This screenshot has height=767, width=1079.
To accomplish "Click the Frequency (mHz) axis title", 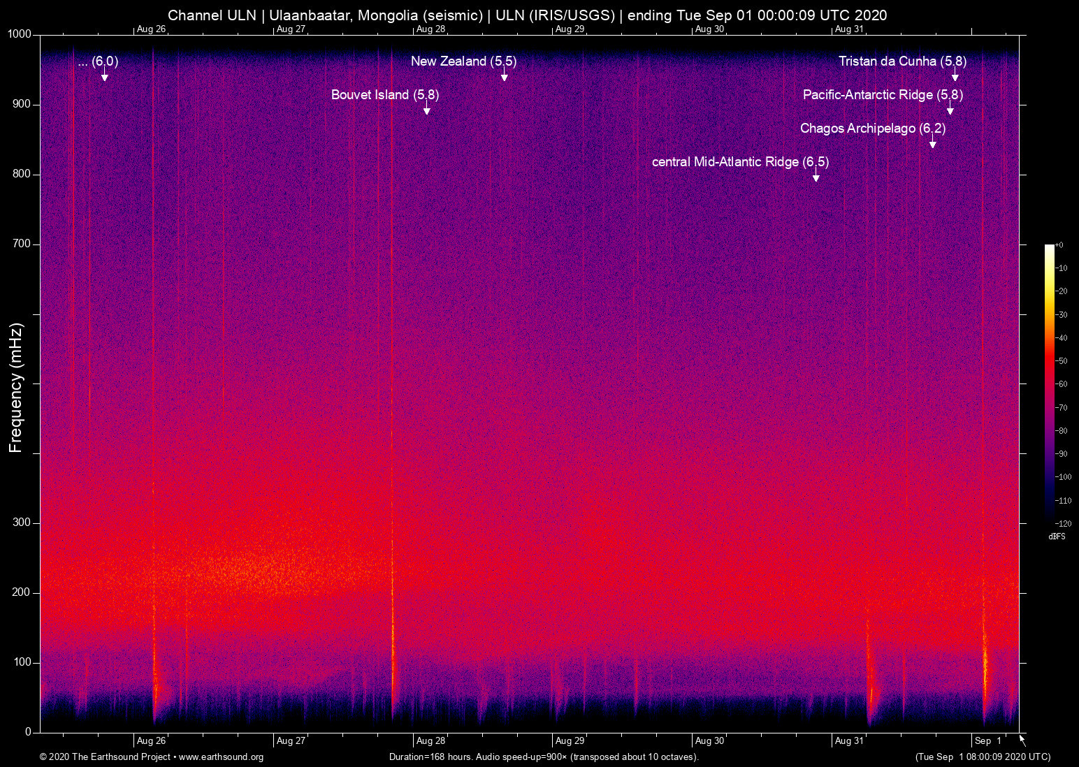I will pyautogui.click(x=16, y=388).
